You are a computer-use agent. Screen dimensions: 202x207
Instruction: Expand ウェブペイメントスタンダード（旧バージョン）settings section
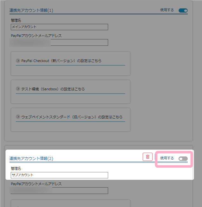[x=72, y=117]
